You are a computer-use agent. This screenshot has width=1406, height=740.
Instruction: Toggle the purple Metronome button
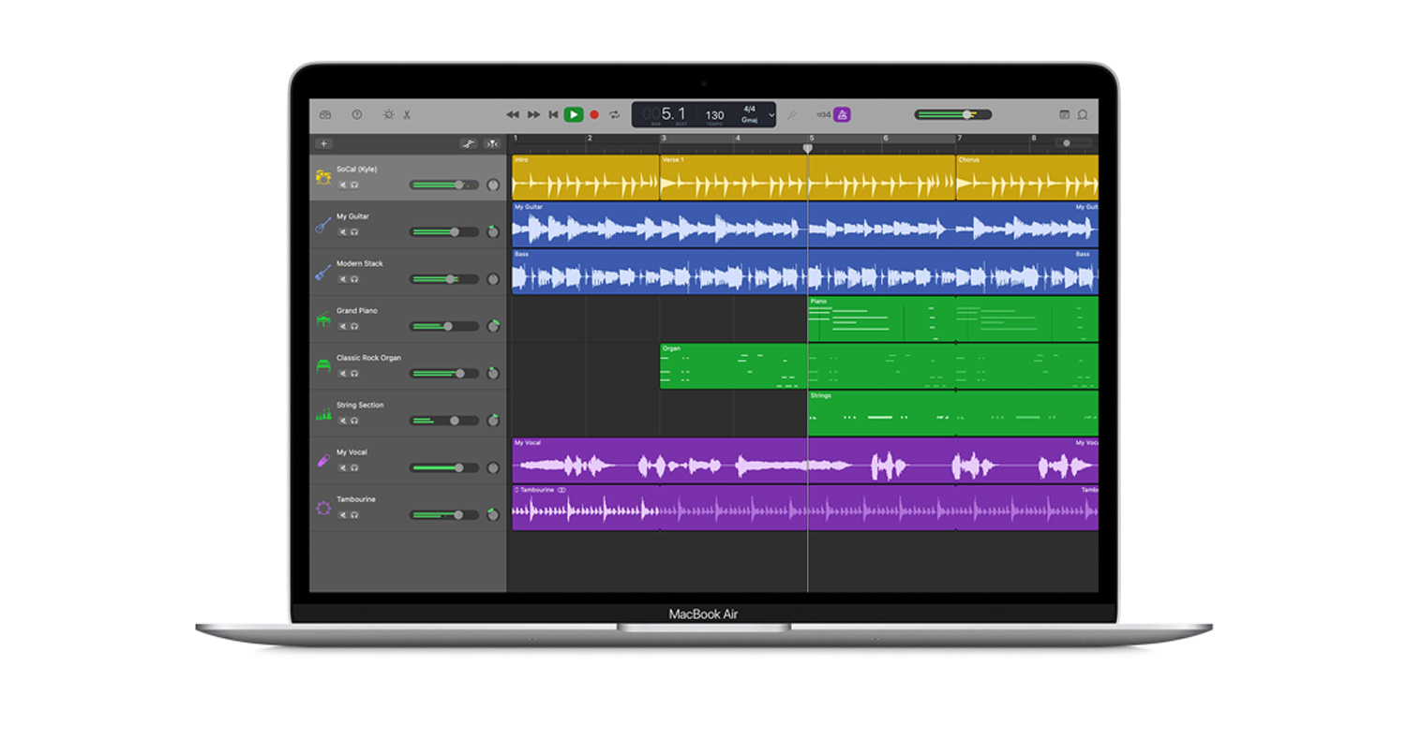pos(842,114)
